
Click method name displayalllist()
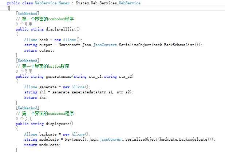click(x=63, y=29)
